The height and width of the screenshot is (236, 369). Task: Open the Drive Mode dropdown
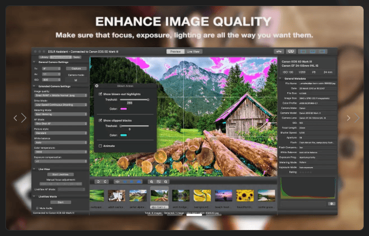(x=61, y=105)
